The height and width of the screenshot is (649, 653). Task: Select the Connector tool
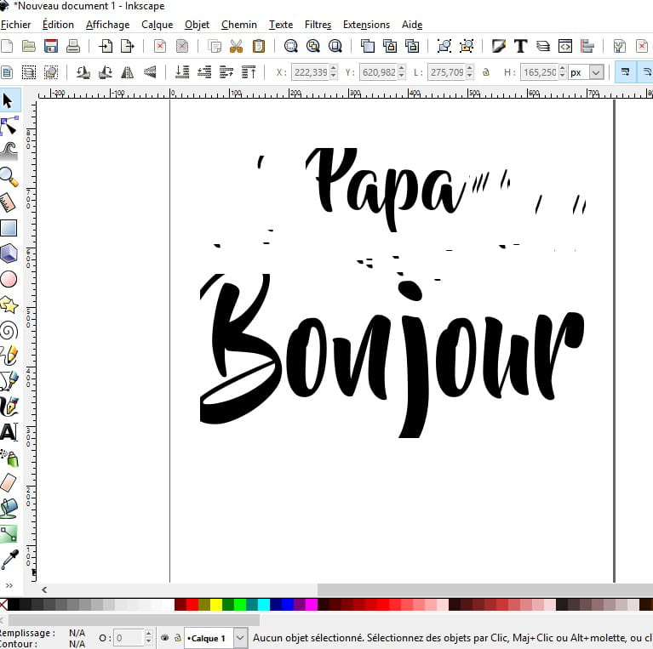[x=9, y=534]
